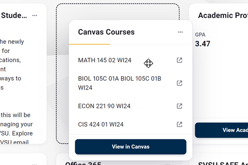Click the GPA value 3.47
This screenshot has width=248, height=165.
pos(203,43)
